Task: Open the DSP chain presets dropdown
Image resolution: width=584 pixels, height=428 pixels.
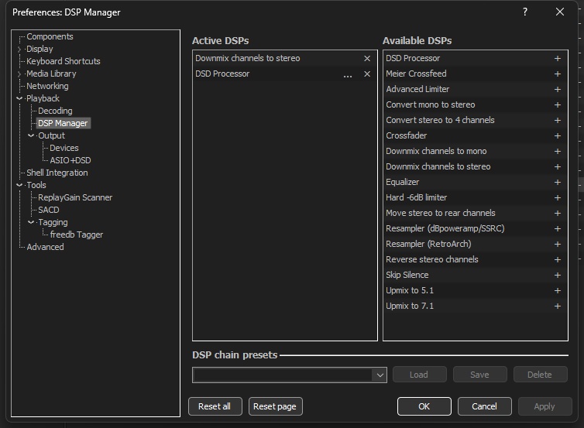Action: point(380,375)
